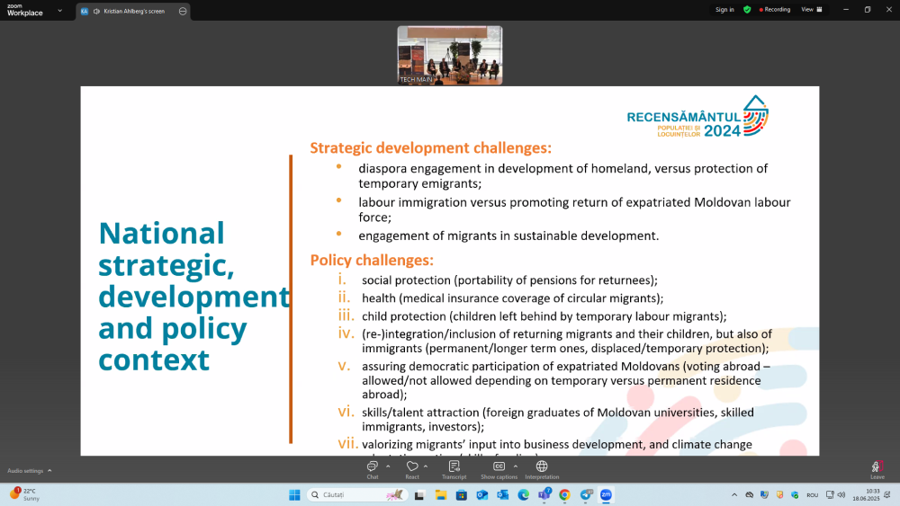900x506 pixels.
Task: Click the green encryption shield icon
Action: click(x=747, y=10)
